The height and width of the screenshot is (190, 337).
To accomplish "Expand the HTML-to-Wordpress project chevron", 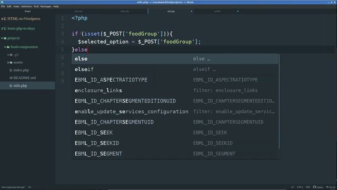I will (x=2, y=19).
